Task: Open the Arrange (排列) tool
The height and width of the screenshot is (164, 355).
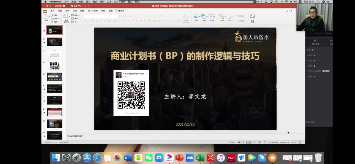Action: [x=222, y=17]
